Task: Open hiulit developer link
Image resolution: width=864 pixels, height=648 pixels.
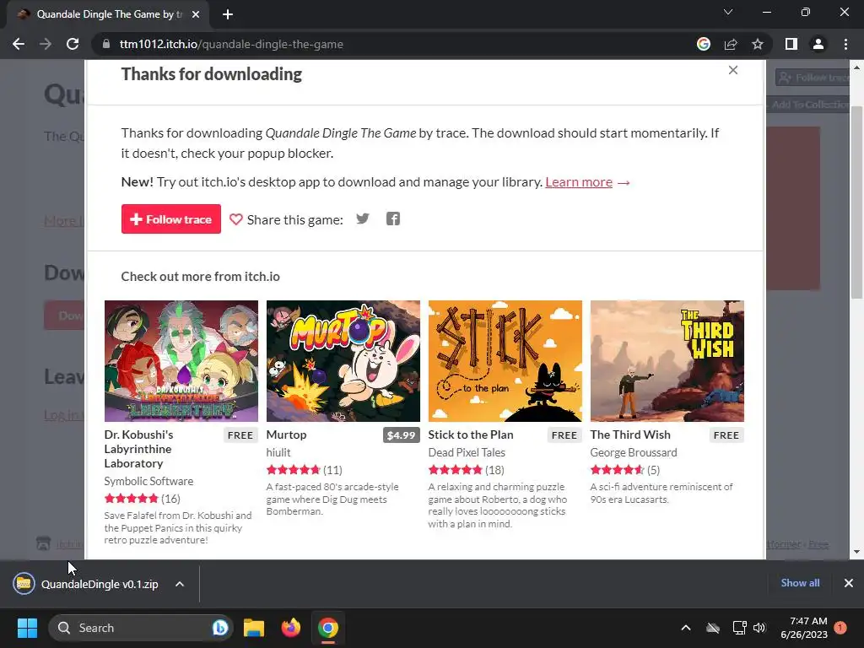Action: coord(278,452)
